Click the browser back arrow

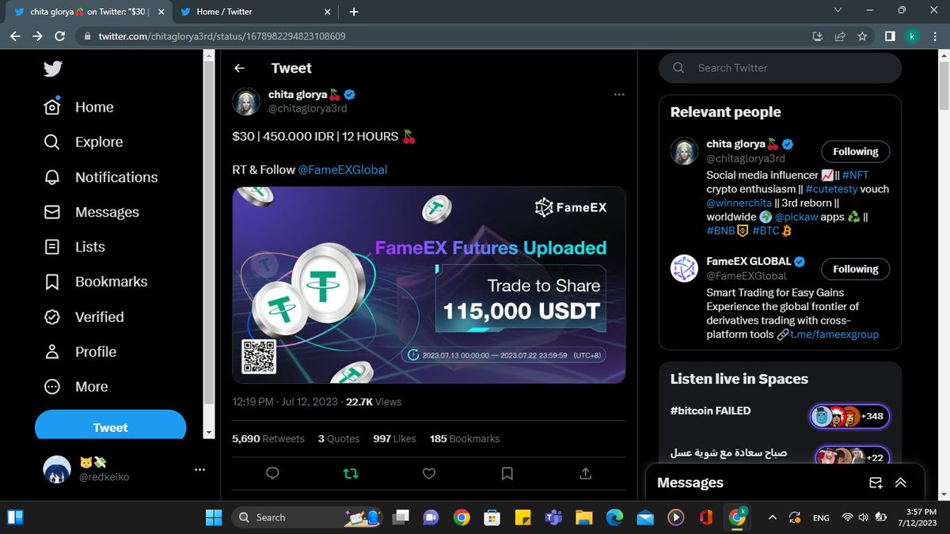click(15, 36)
